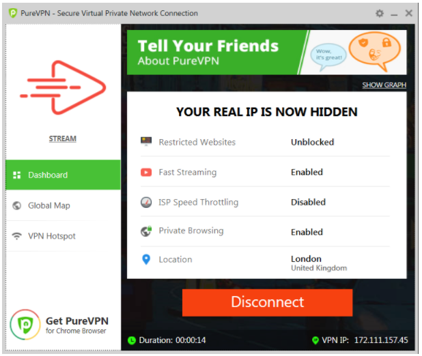The image size is (422, 356).
Task: Click the green VPN IP pin icon
Action: [315, 340]
